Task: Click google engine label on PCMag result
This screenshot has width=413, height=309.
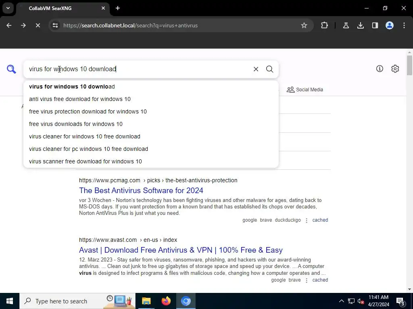Action: coord(249,220)
